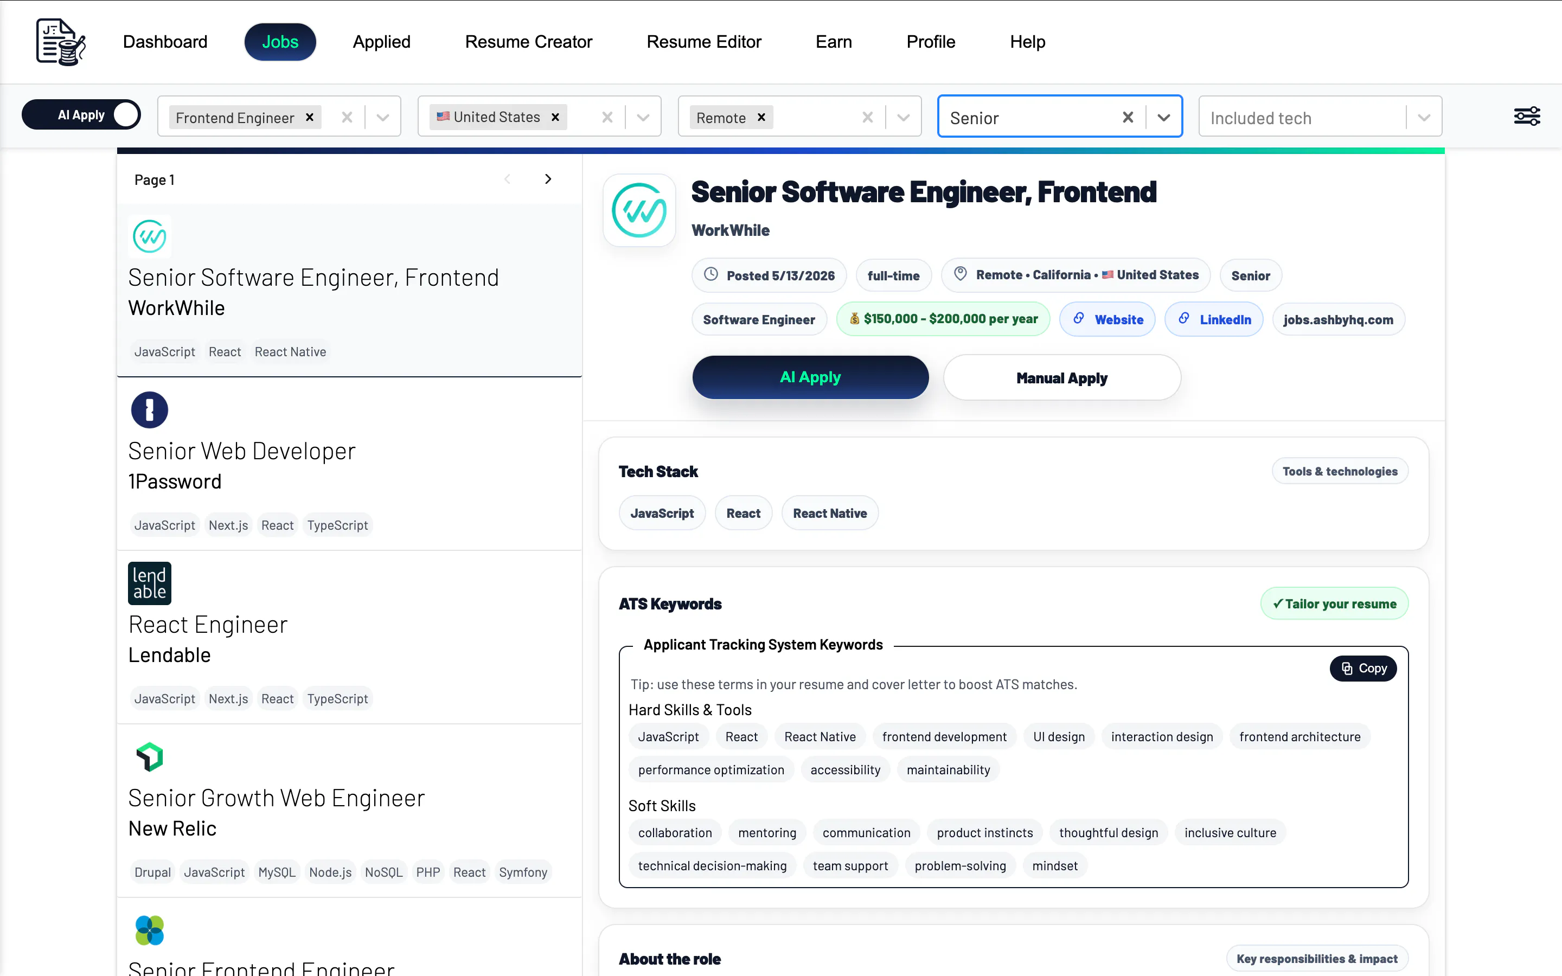
Task: Copy the ATS keywords
Action: click(1363, 668)
